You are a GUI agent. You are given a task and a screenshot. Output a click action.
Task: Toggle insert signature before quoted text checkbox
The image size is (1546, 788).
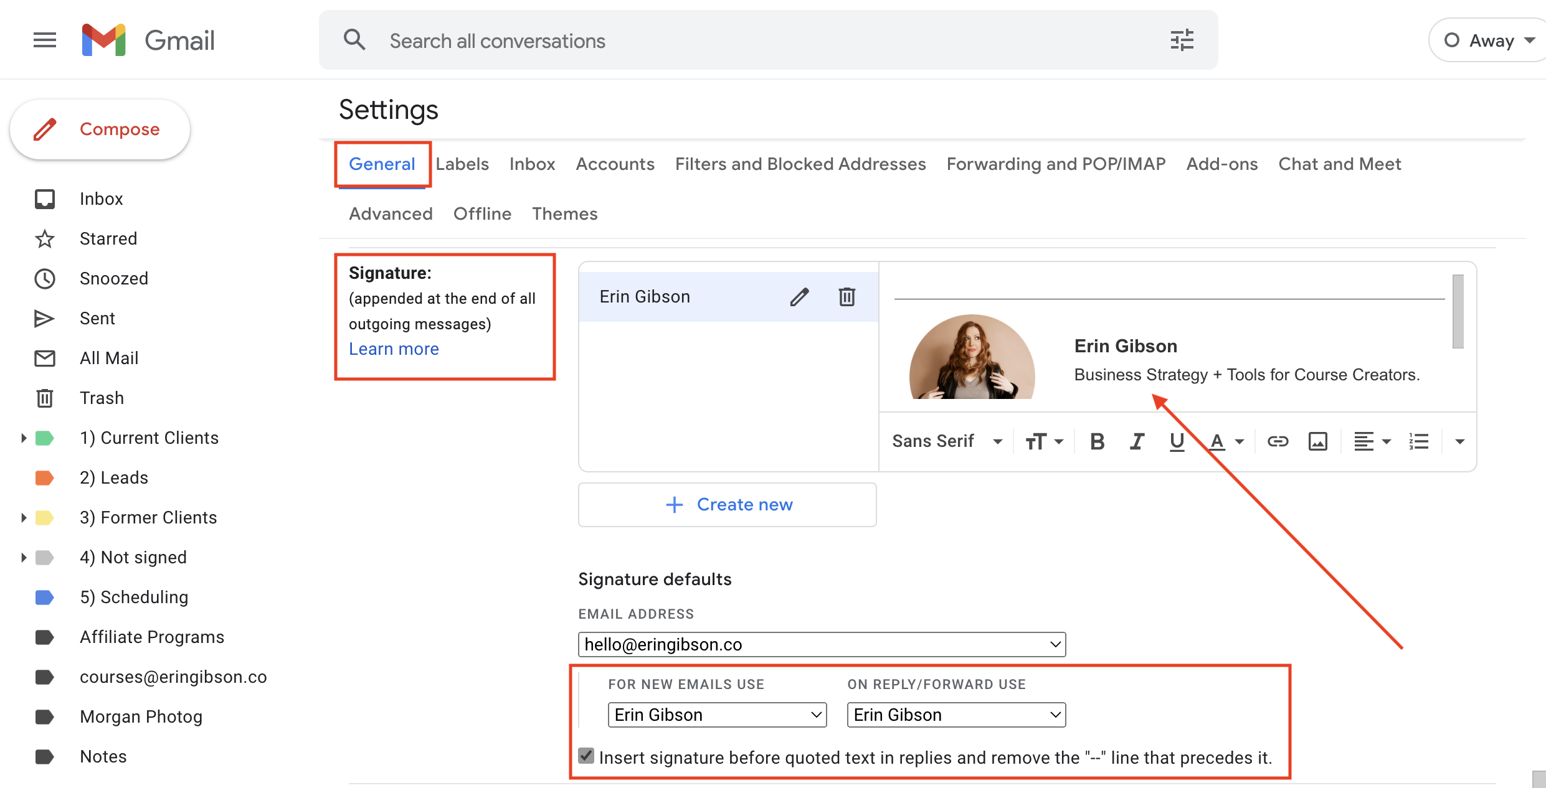(586, 756)
